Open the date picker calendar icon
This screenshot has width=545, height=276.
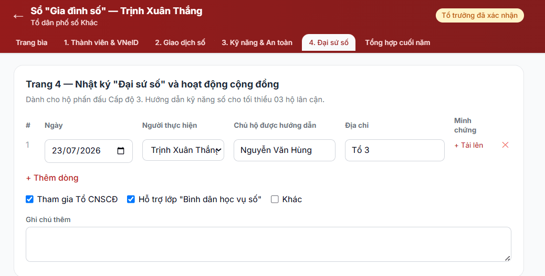coord(121,151)
